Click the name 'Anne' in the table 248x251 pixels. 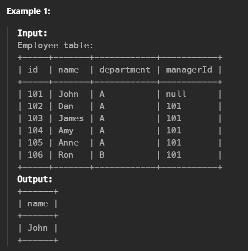[x=69, y=143]
